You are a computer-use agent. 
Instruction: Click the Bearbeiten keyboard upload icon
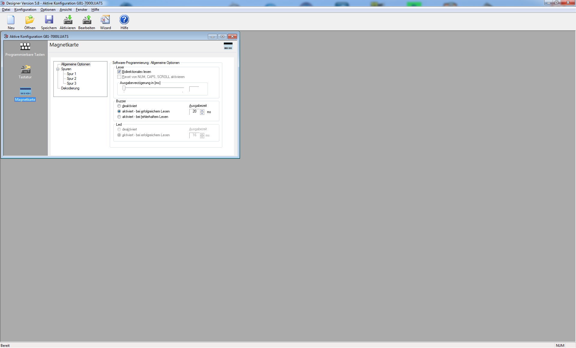[87, 20]
